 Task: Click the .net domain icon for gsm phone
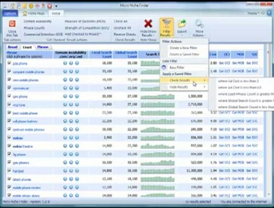(77, 96)
